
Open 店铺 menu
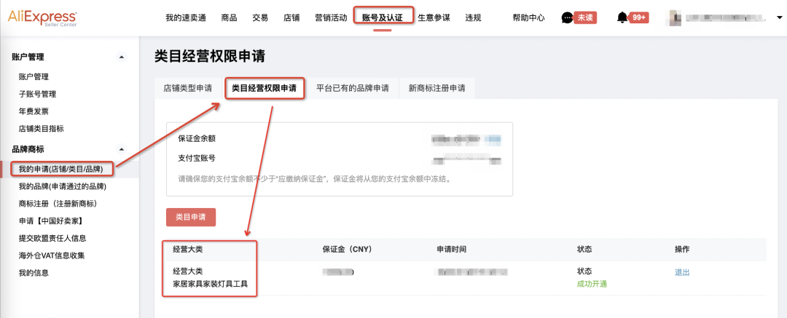pos(291,18)
